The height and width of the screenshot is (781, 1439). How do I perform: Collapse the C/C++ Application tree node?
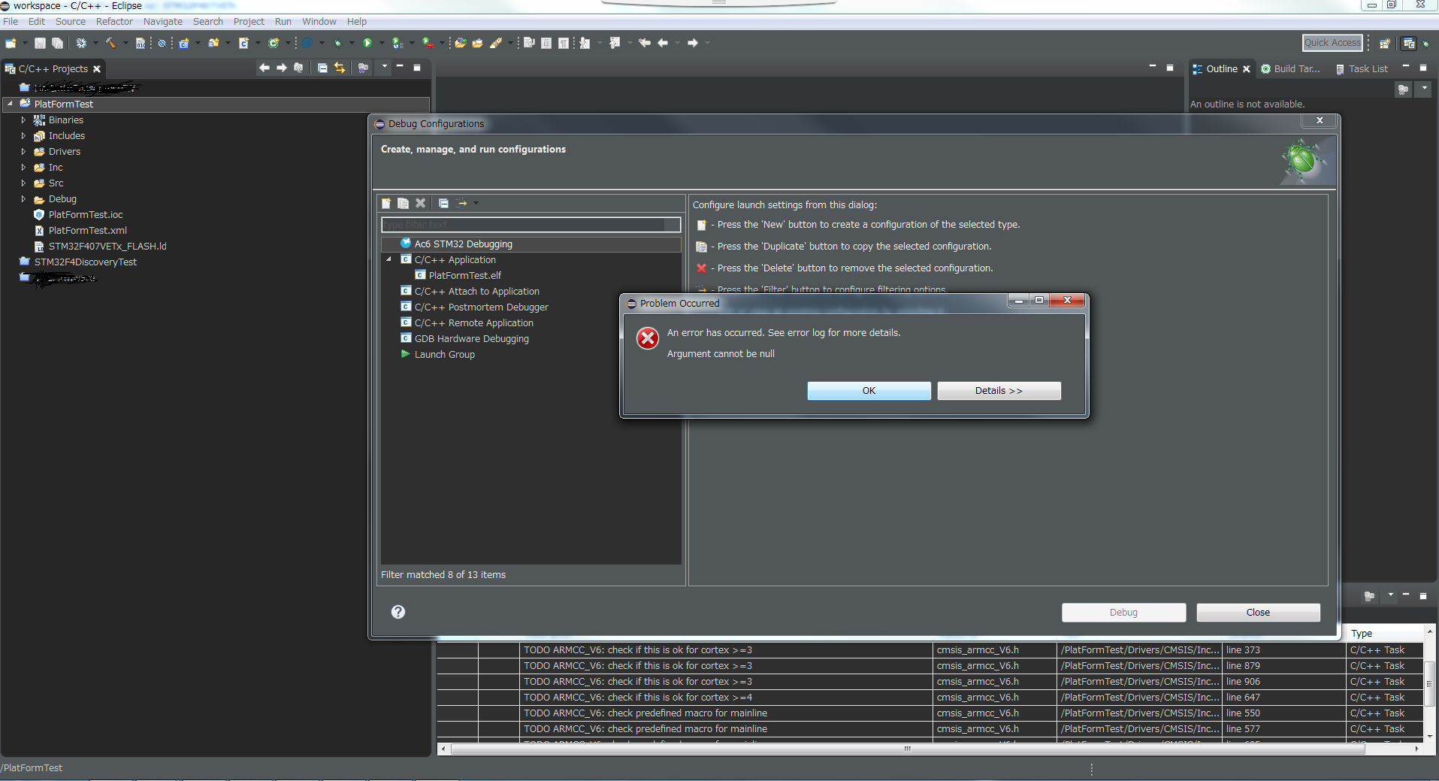pyautogui.click(x=389, y=259)
